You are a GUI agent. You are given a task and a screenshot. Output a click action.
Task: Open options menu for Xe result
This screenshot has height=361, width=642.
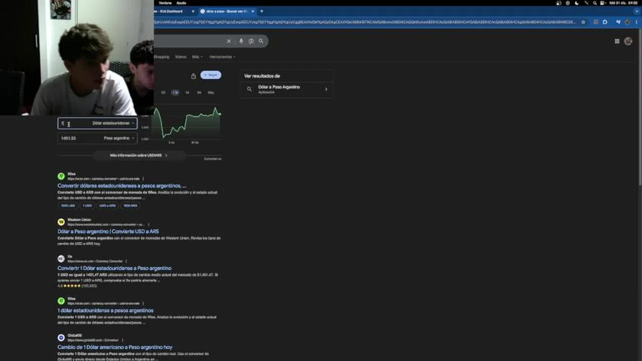126,261
